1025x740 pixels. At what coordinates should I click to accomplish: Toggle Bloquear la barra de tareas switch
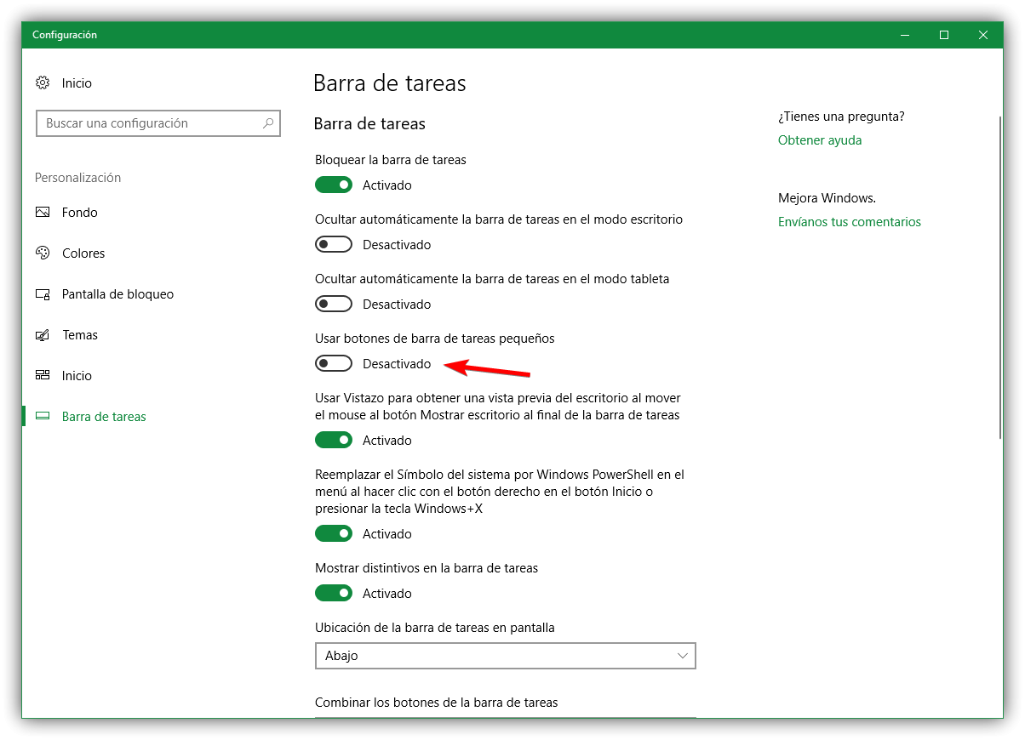click(x=334, y=185)
